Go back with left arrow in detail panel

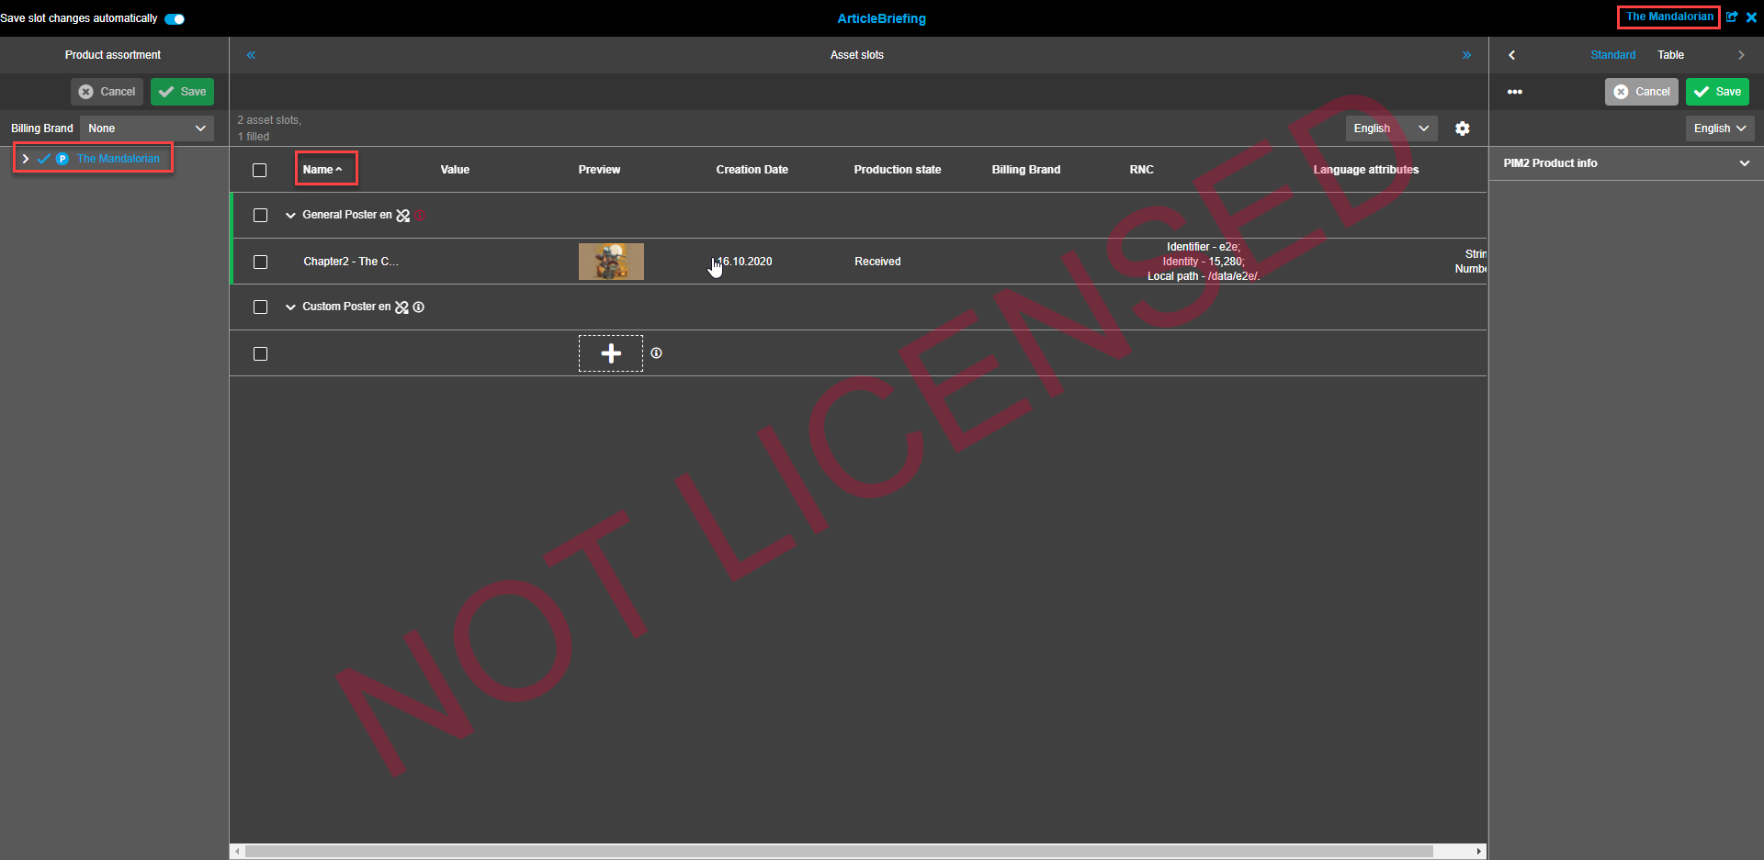click(1511, 55)
